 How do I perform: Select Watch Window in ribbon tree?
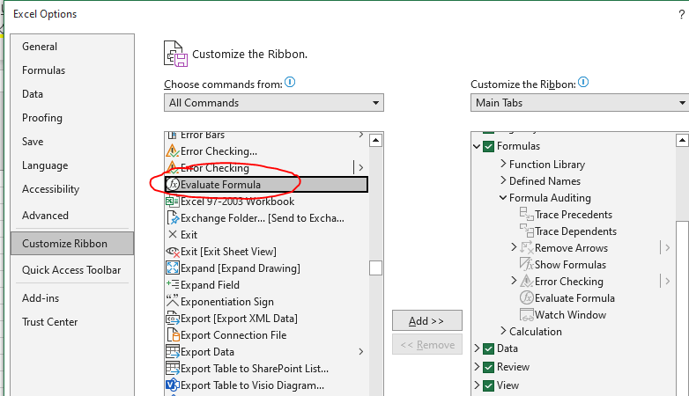click(570, 315)
